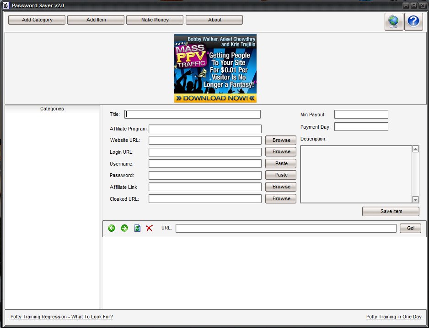Image resolution: width=429 pixels, height=328 pixels.
Task: Click the Description scrollbar down arrow
Action: pos(415,200)
